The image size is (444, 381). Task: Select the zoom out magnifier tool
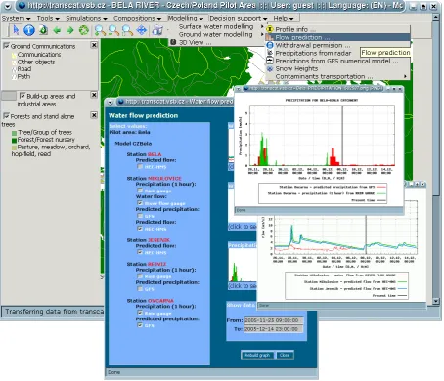113,30
